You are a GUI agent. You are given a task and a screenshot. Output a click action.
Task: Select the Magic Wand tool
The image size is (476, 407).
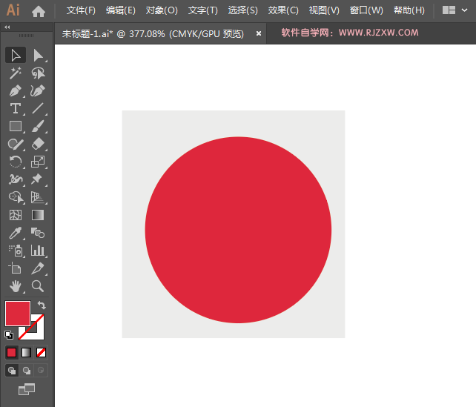tap(15, 73)
